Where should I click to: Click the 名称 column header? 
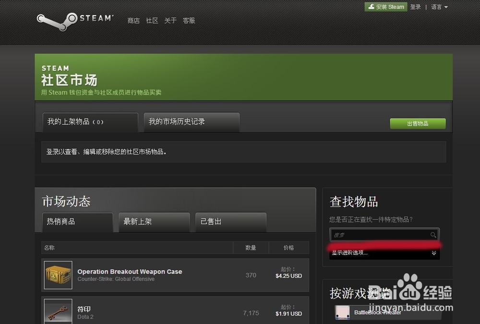[49, 248]
